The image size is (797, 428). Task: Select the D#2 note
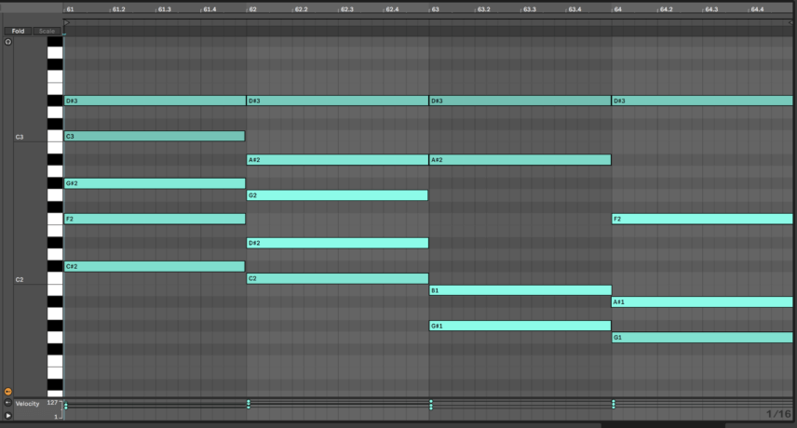pyautogui.click(x=337, y=243)
